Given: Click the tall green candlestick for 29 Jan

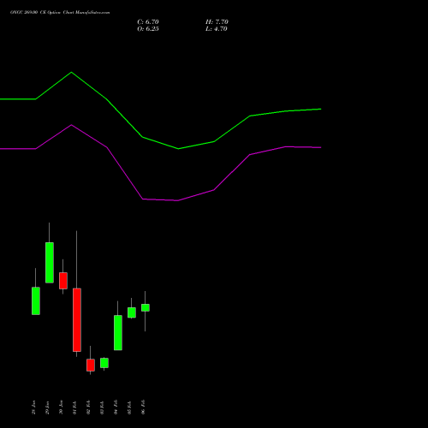Looking at the screenshot, I should (50, 263).
